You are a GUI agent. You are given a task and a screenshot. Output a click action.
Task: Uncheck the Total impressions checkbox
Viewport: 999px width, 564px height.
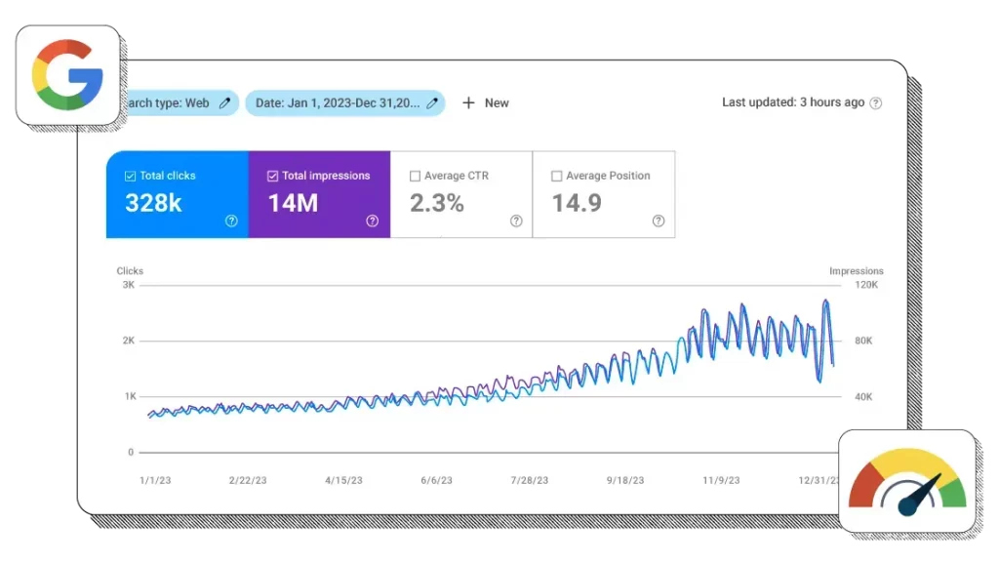pos(272,177)
